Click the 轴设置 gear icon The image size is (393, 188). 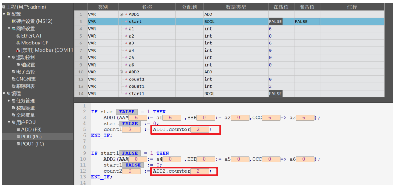(x=18, y=65)
